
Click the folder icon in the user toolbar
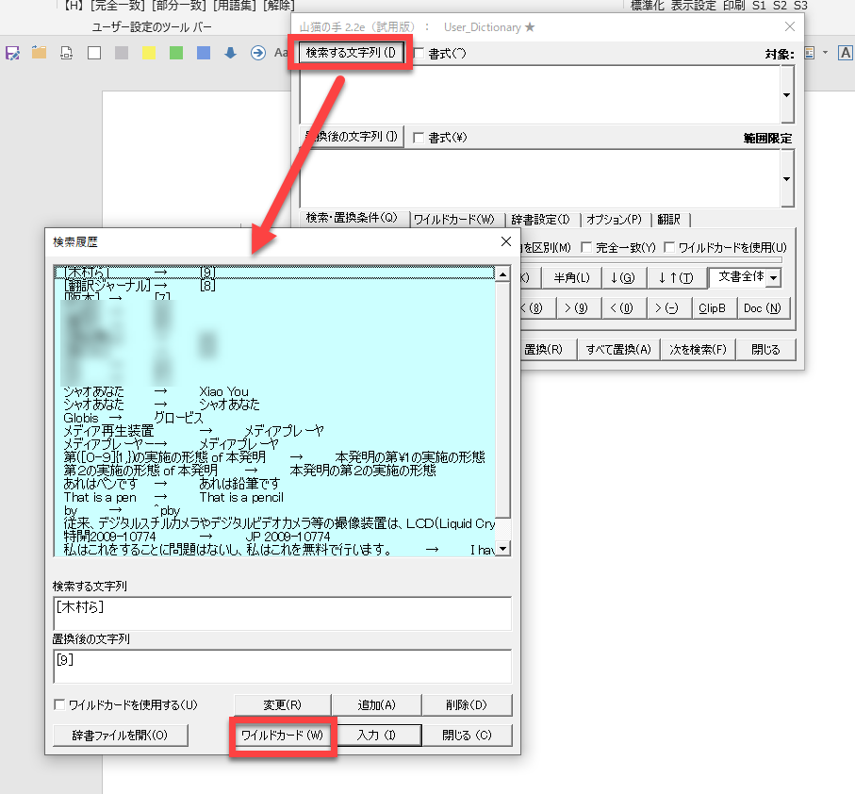pos(40,53)
